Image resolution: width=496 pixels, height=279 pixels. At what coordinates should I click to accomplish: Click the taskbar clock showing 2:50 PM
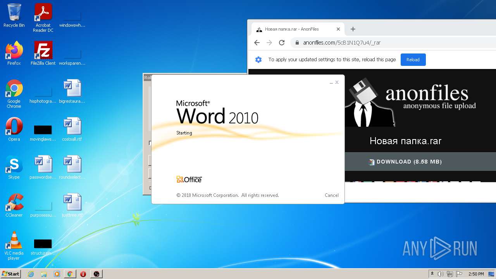[476, 274]
